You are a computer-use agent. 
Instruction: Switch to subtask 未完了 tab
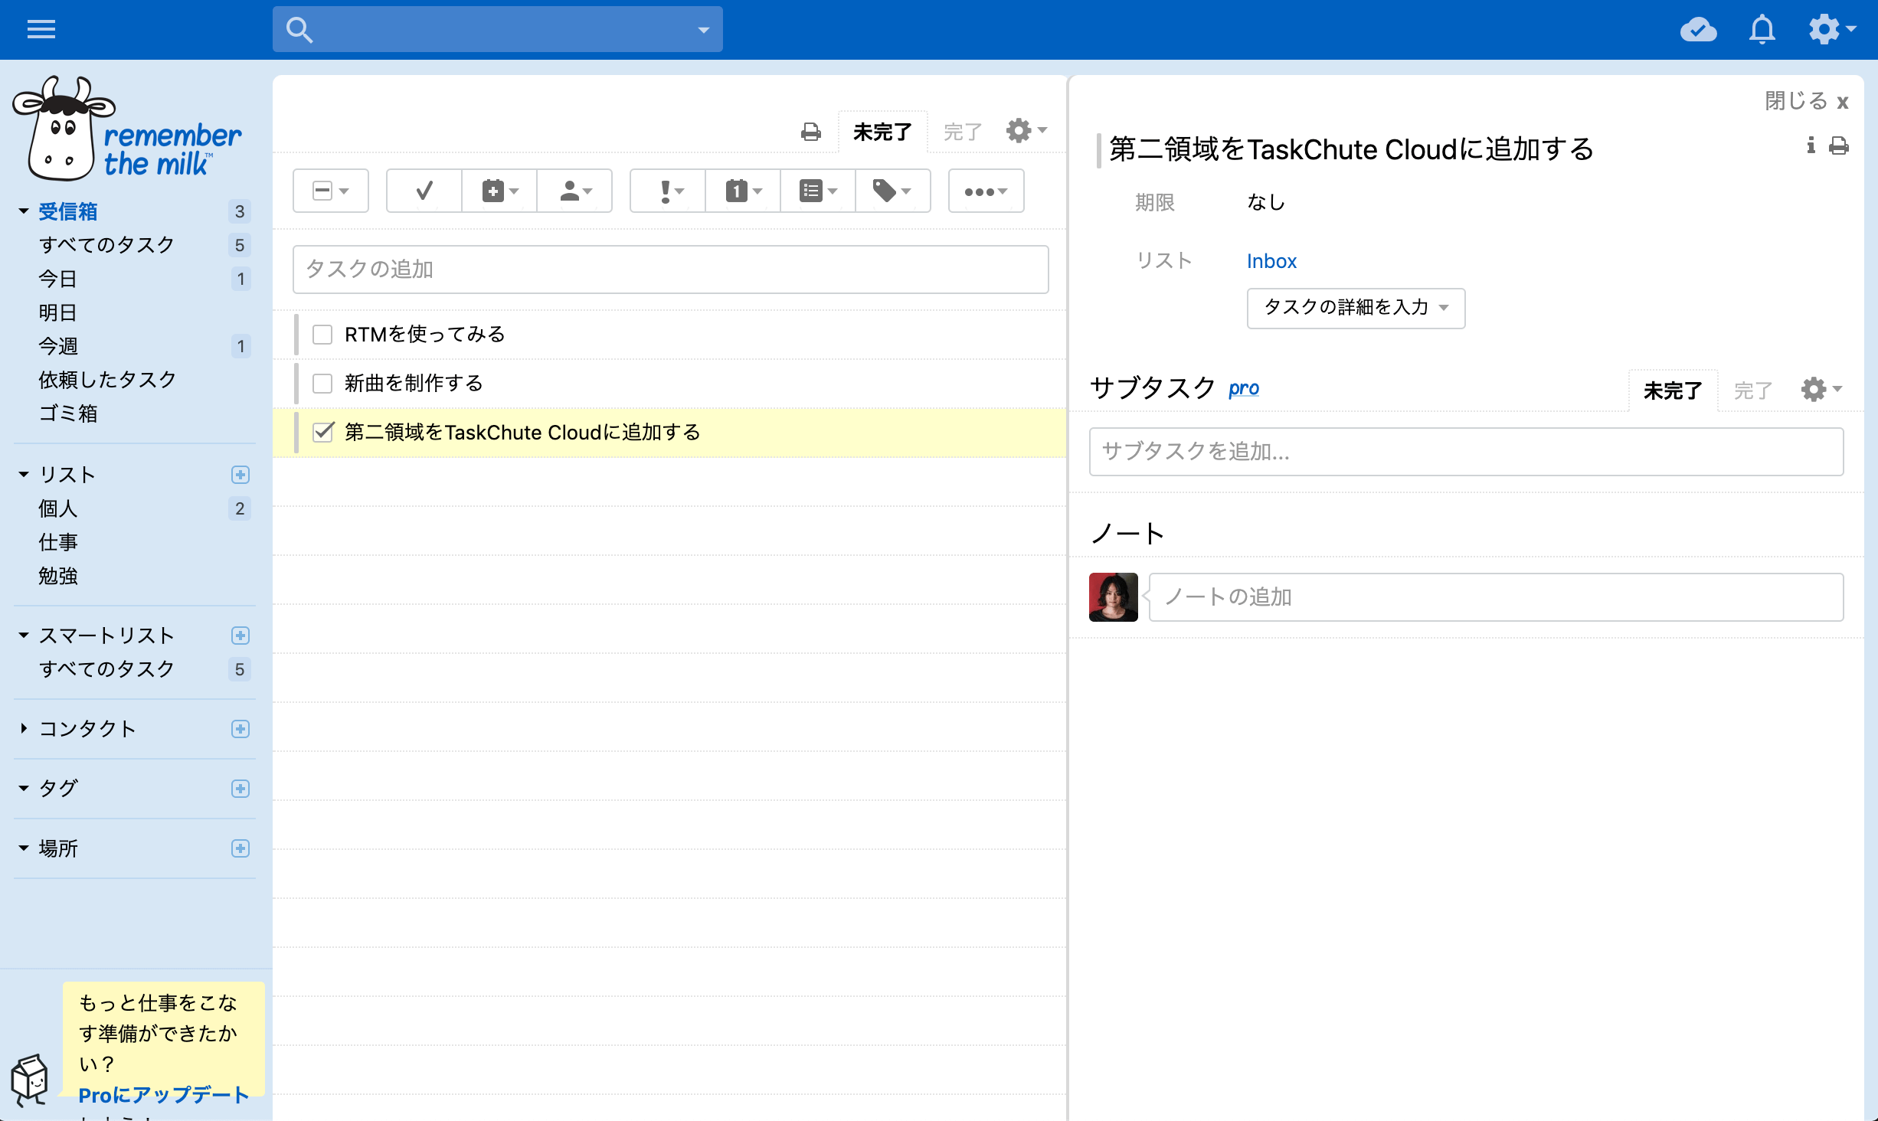(x=1673, y=391)
